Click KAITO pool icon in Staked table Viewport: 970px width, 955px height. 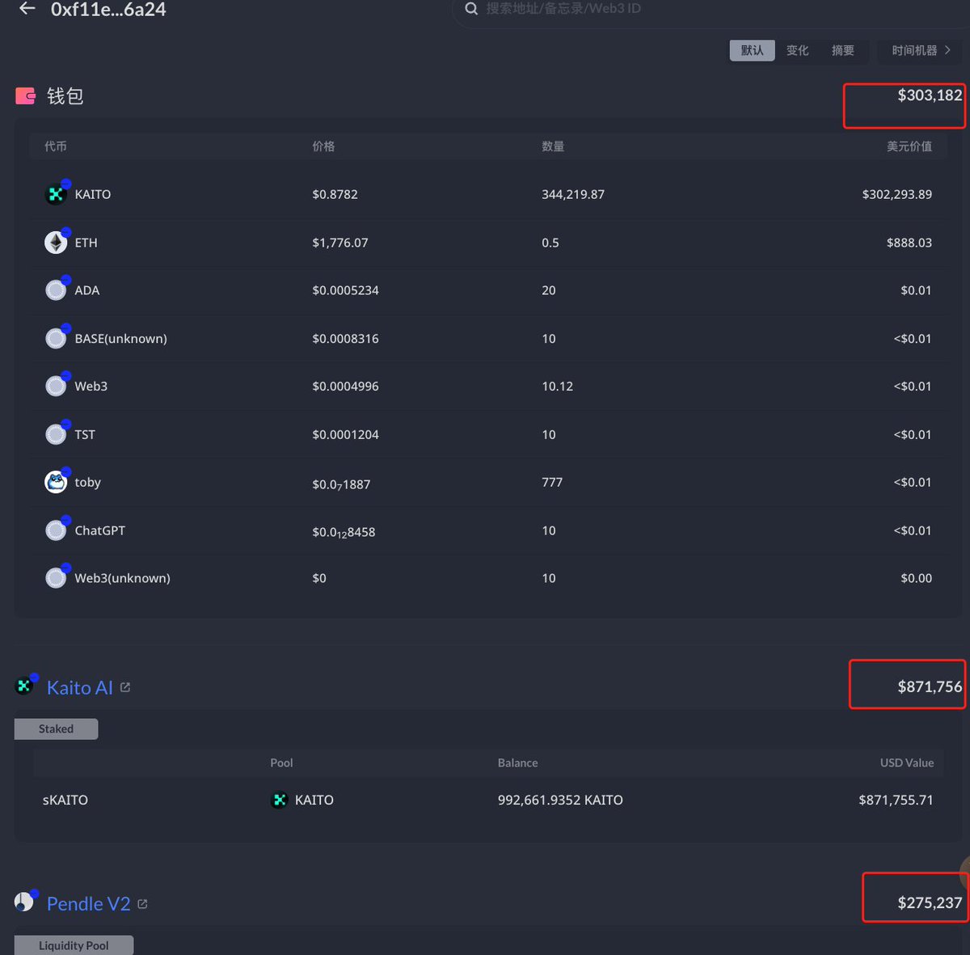[x=279, y=800]
